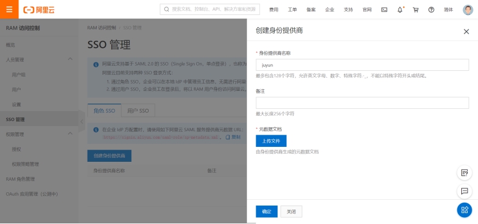Open the feedback survey floating icon
Screen dimensions: 478x224
464,173
